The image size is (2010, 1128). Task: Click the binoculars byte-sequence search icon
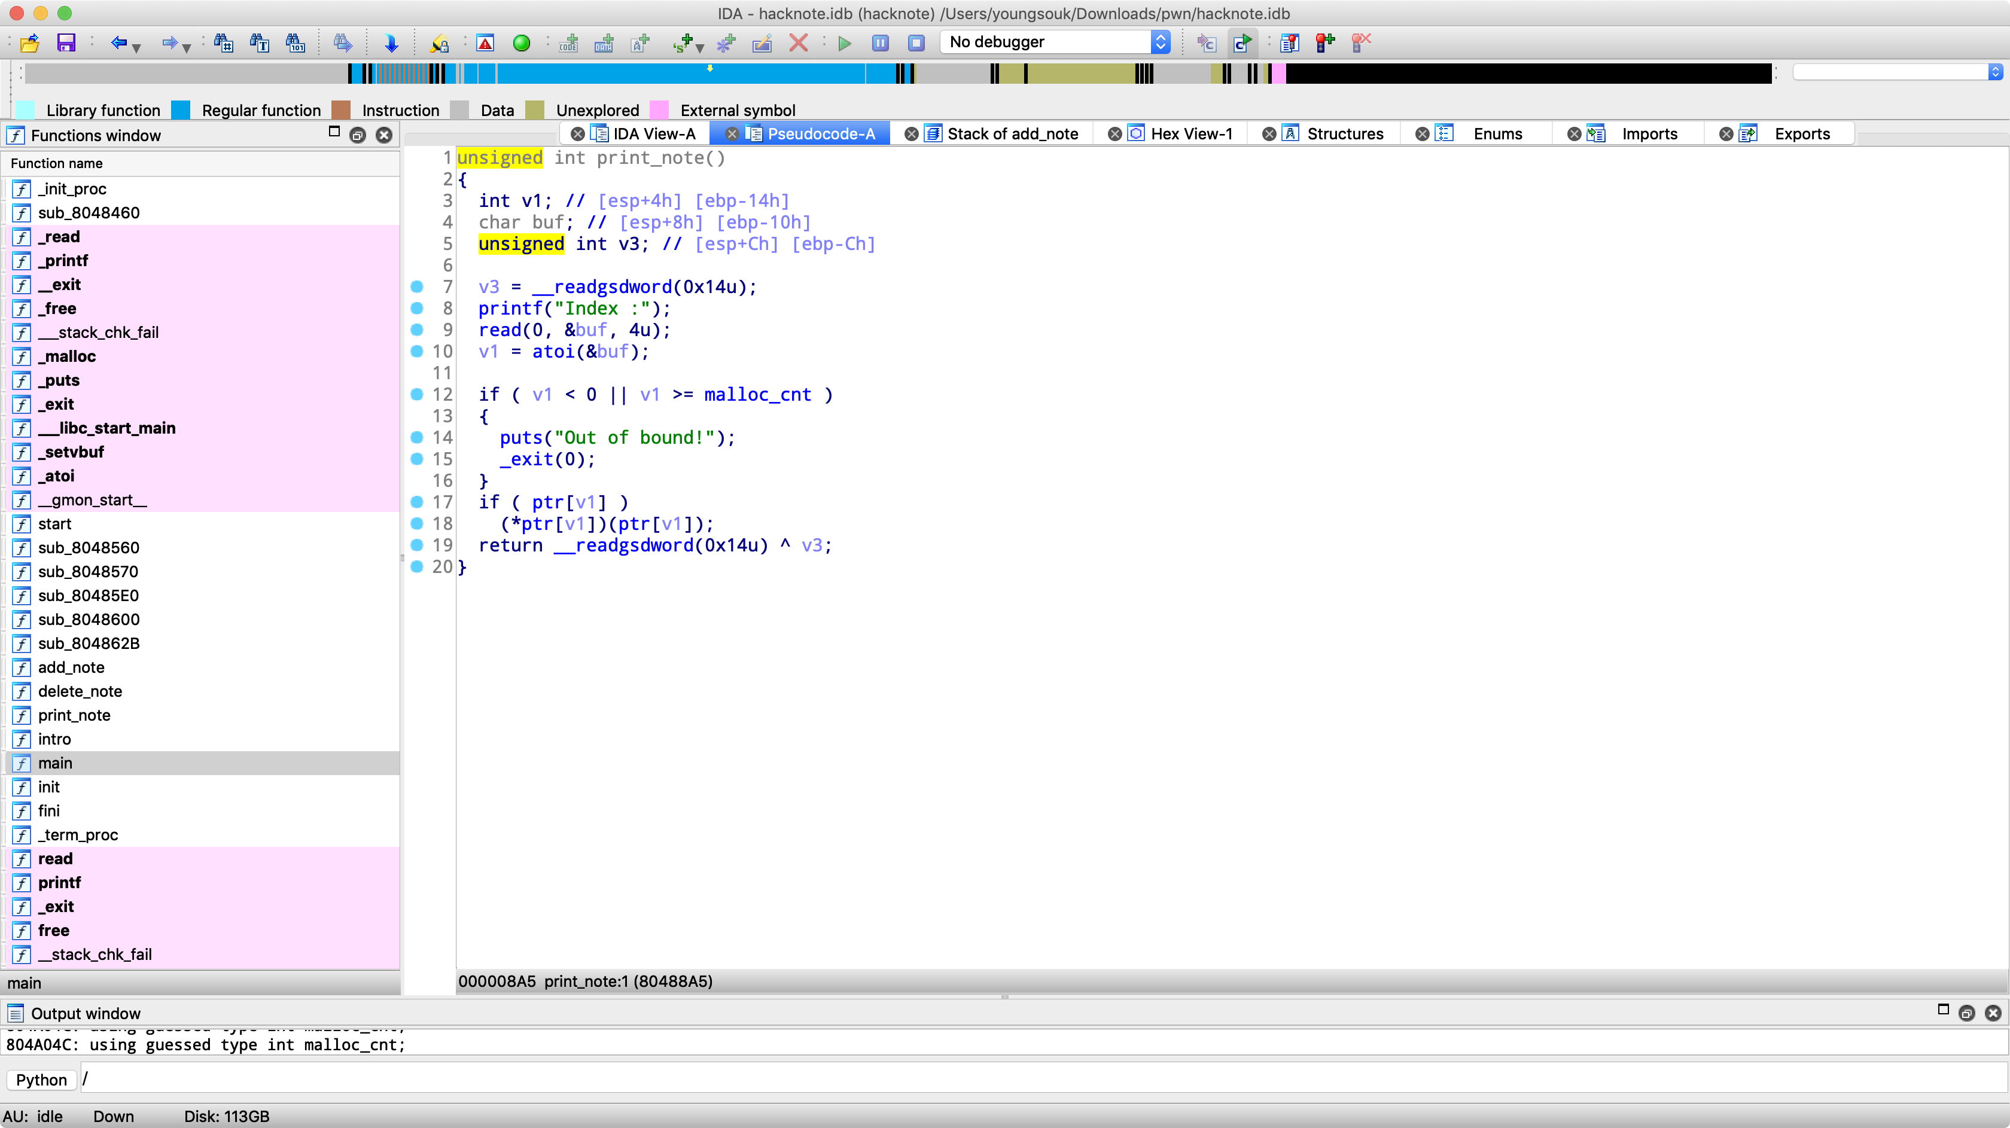tap(295, 43)
